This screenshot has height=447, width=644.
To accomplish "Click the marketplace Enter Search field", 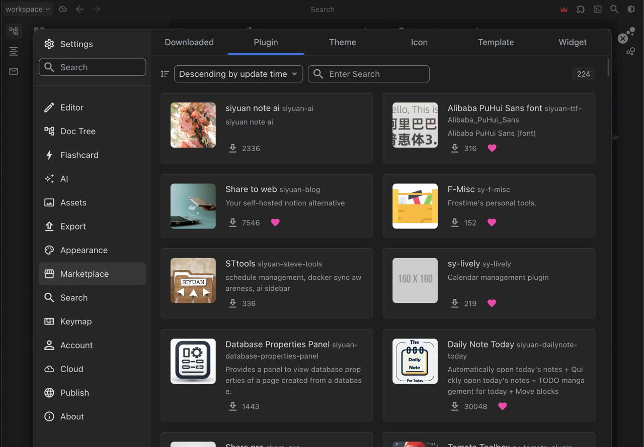I will pyautogui.click(x=369, y=74).
